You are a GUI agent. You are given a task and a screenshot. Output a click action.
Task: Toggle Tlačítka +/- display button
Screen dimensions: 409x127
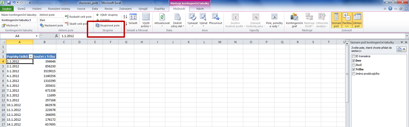coord(347,20)
